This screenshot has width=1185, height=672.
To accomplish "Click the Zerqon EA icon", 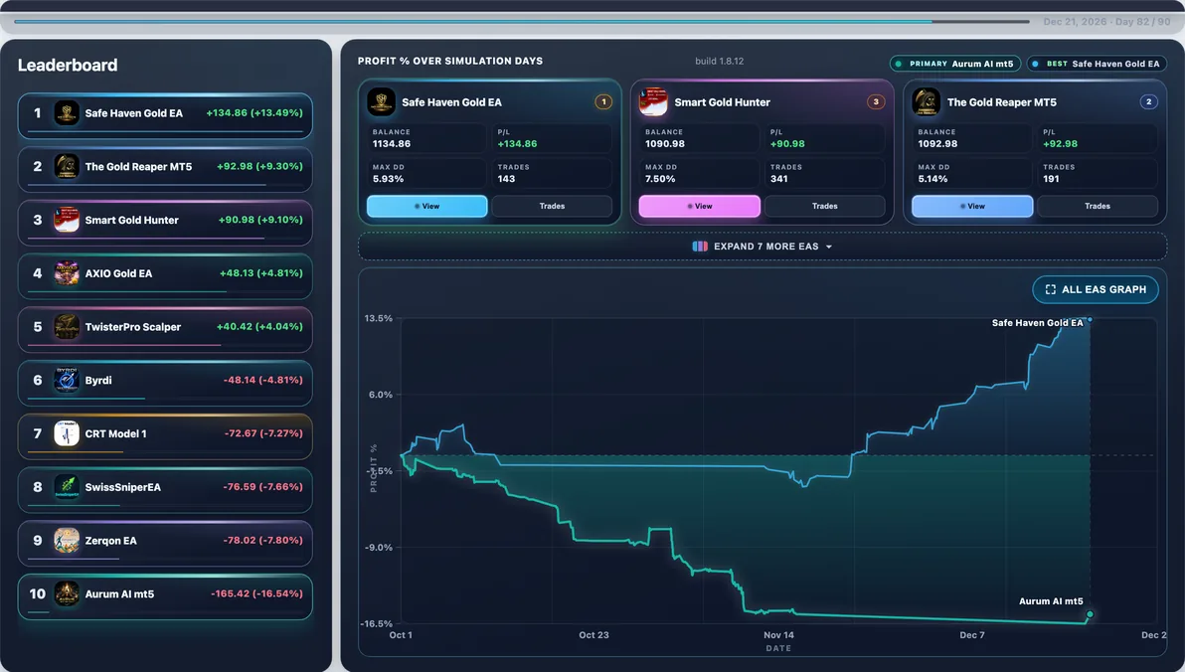I will point(67,541).
